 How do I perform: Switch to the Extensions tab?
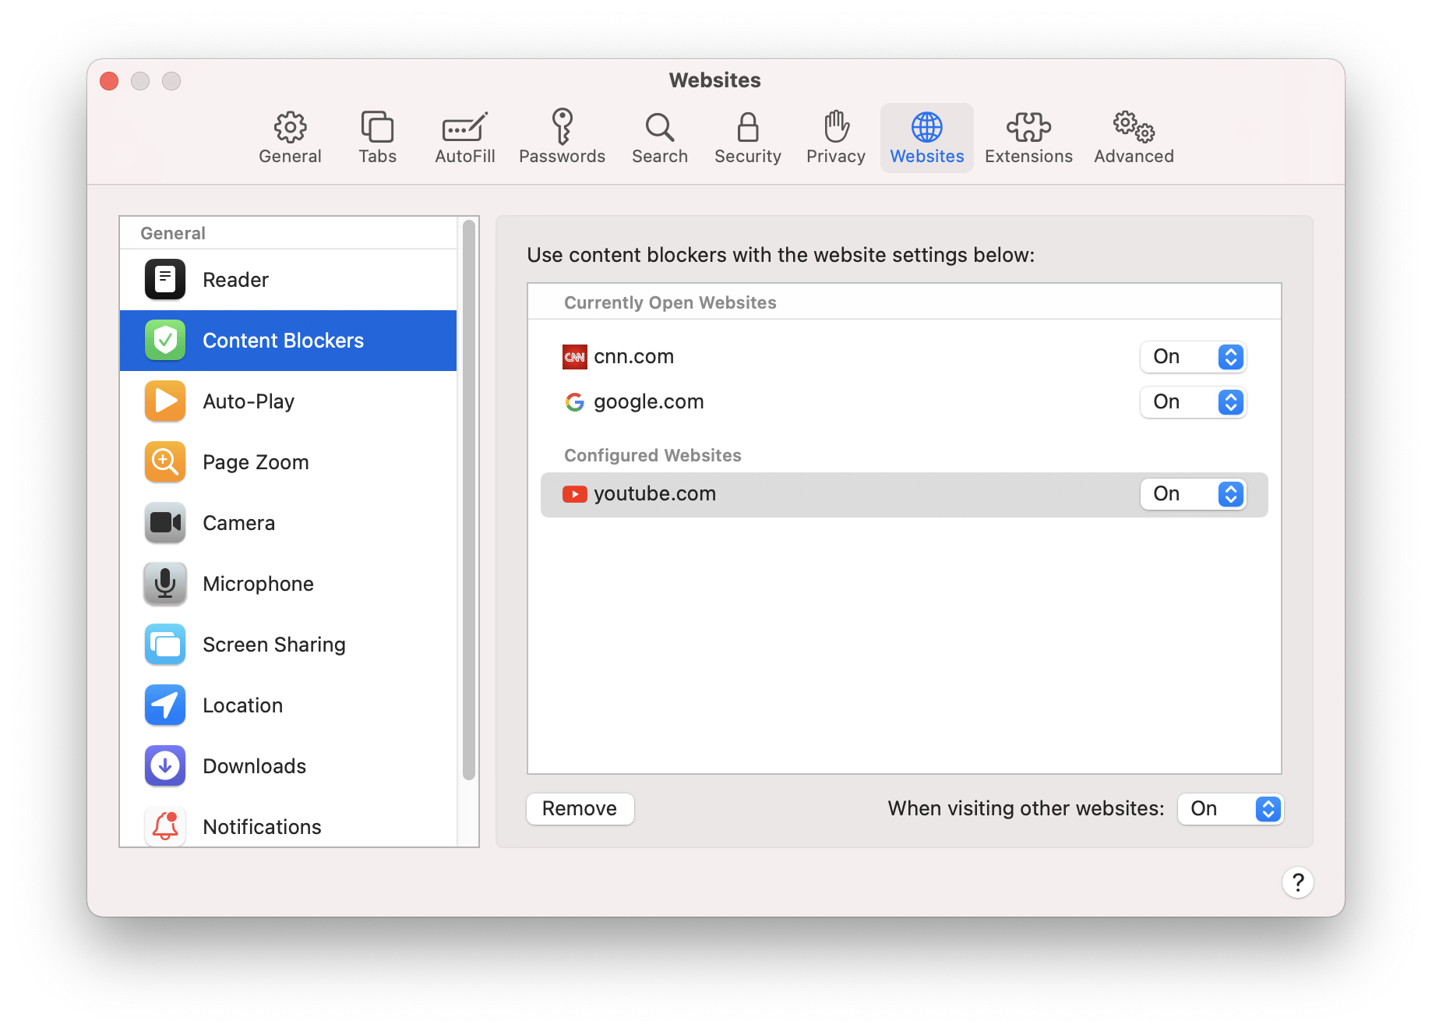(x=1028, y=138)
